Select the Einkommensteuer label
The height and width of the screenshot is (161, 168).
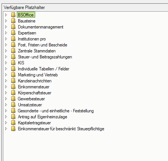click(x=34, y=87)
